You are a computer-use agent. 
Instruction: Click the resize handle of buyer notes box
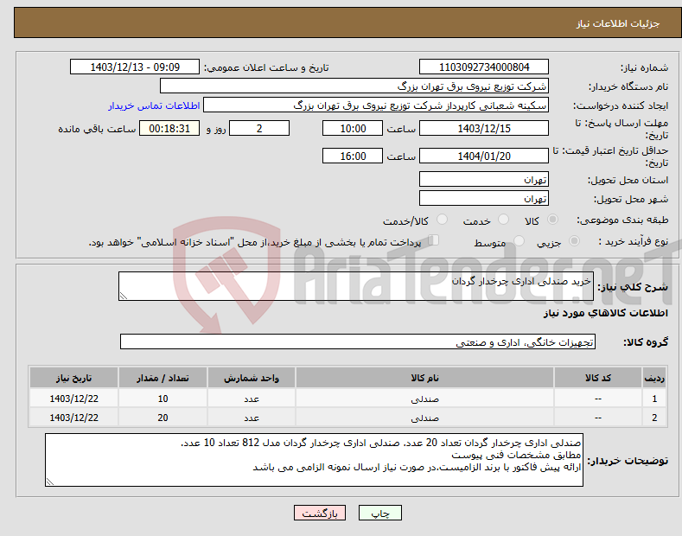click(50, 482)
